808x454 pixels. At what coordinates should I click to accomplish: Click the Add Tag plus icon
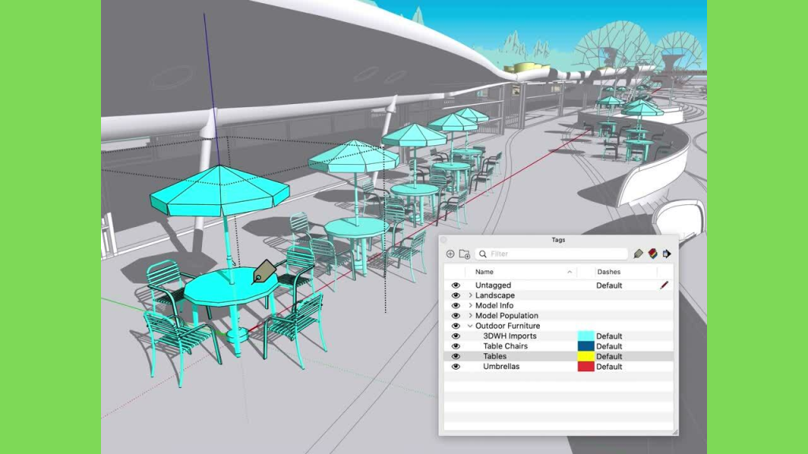coord(450,254)
